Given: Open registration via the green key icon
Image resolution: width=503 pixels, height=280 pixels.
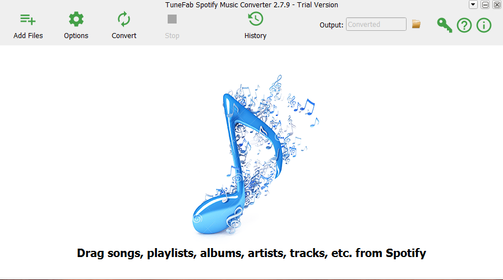Looking at the screenshot, I should click(445, 25).
